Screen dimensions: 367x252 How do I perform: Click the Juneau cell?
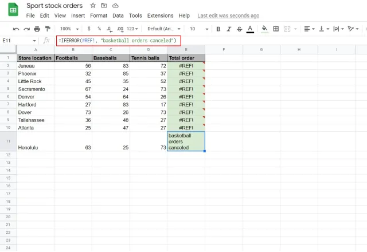pyautogui.click(x=36, y=66)
